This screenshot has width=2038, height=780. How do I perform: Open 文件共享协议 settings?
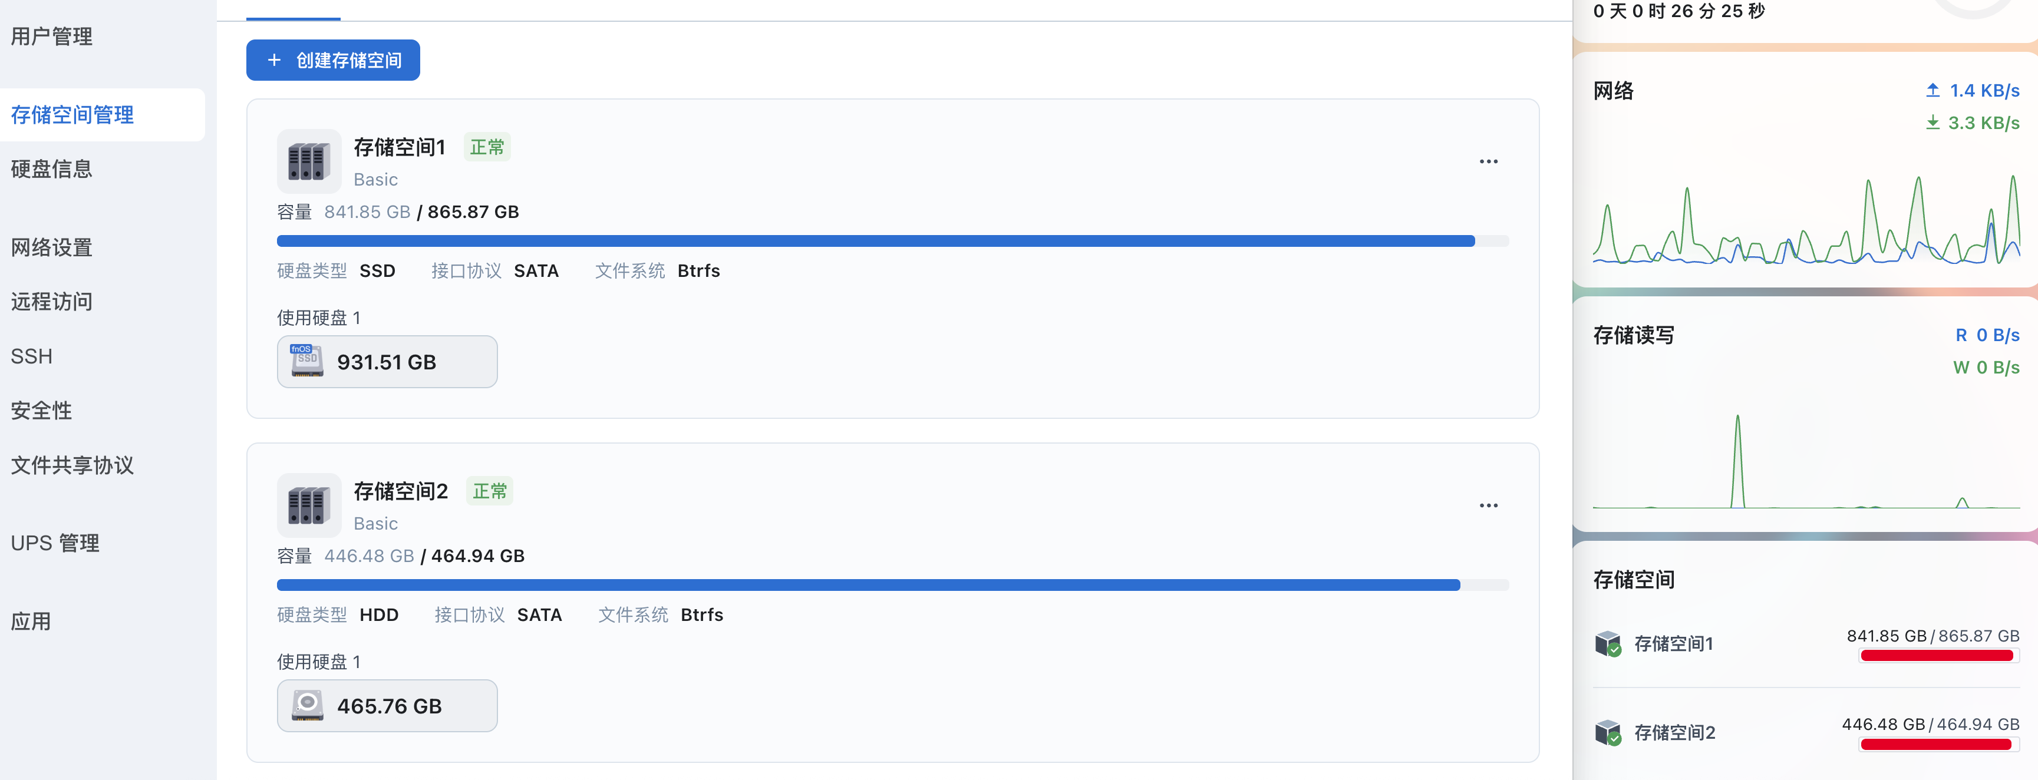(x=72, y=465)
